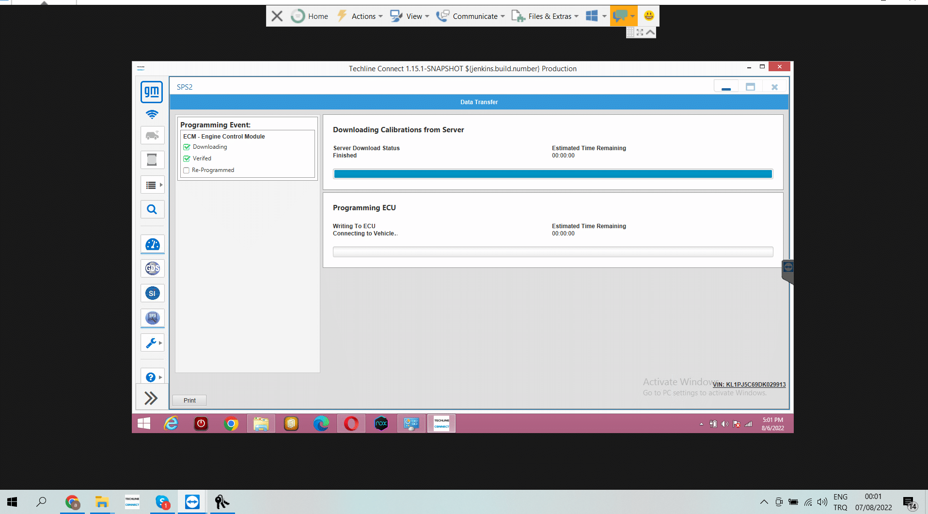Maximize the SPS2 inner panel
The image size is (928, 514).
(x=750, y=87)
